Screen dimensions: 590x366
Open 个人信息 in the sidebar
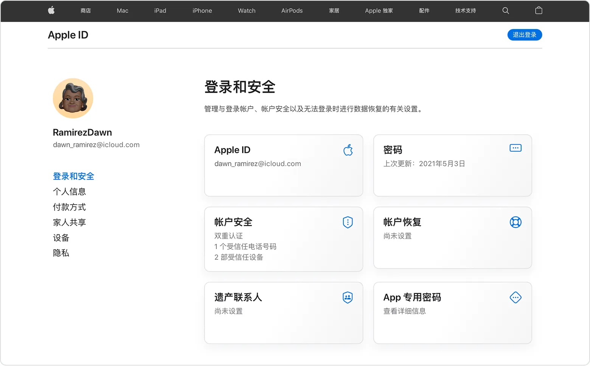[69, 192]
